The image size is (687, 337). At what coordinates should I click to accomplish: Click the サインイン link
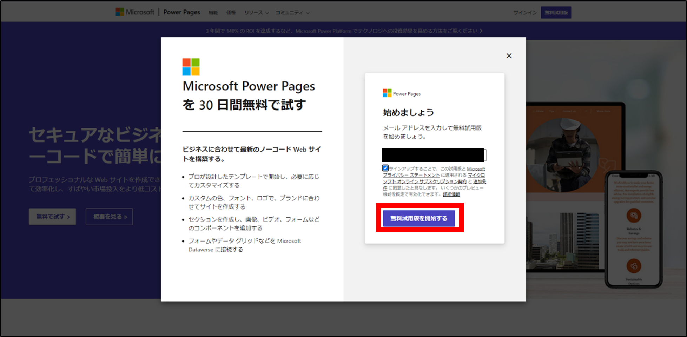[525, 13]
